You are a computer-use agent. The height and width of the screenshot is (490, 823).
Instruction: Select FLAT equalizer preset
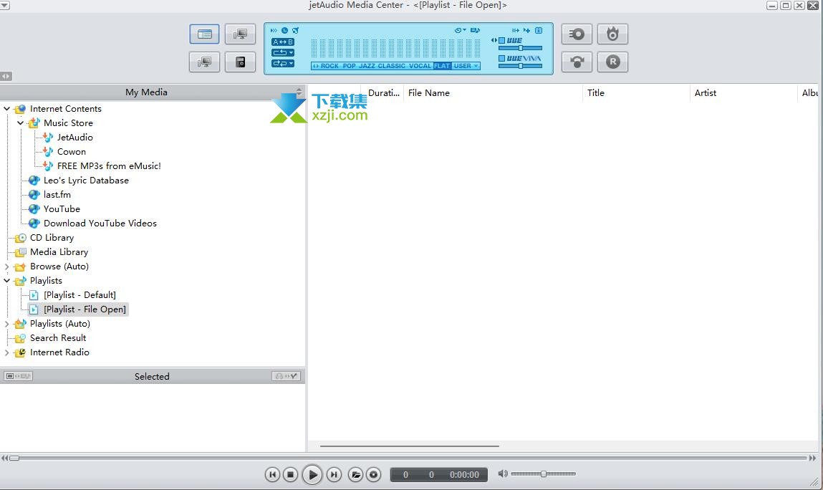pyautogui.click(x=443, y=66)
